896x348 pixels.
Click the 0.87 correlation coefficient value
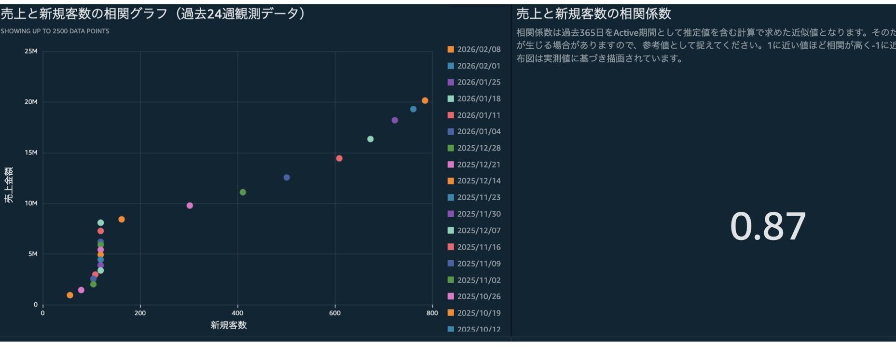click(768, 226)
